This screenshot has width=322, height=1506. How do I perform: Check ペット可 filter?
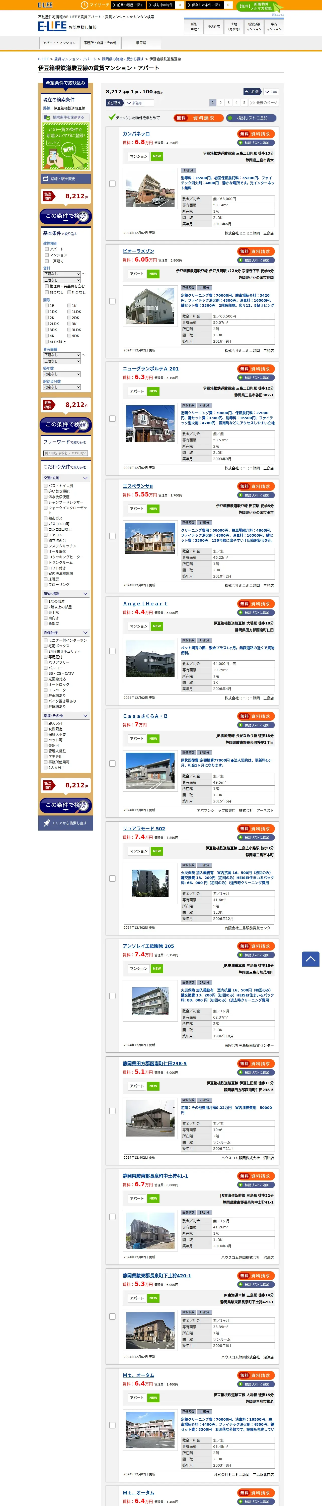(x=46, y=740)
